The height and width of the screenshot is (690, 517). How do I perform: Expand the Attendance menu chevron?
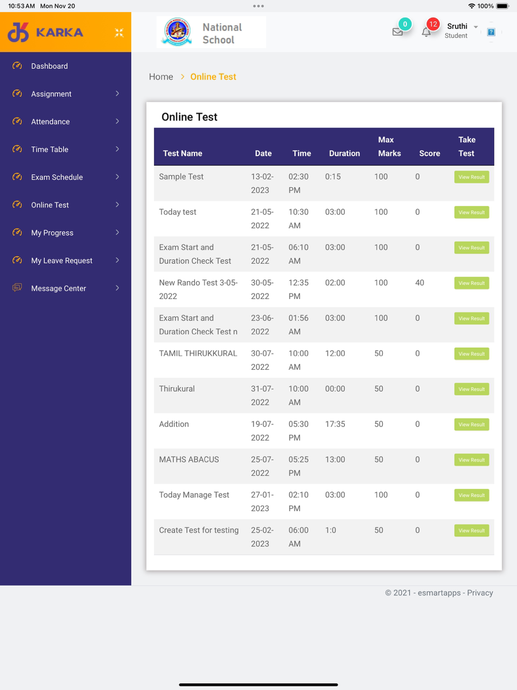(117, 121)
